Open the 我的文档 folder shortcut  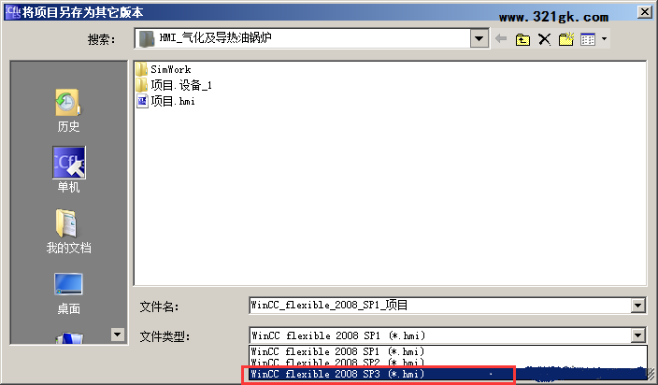pyautogui.click(x=68, y=231)
